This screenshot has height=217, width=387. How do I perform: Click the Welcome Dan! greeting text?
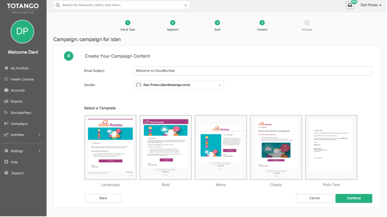pyautogui.click(x=23, y=52)
